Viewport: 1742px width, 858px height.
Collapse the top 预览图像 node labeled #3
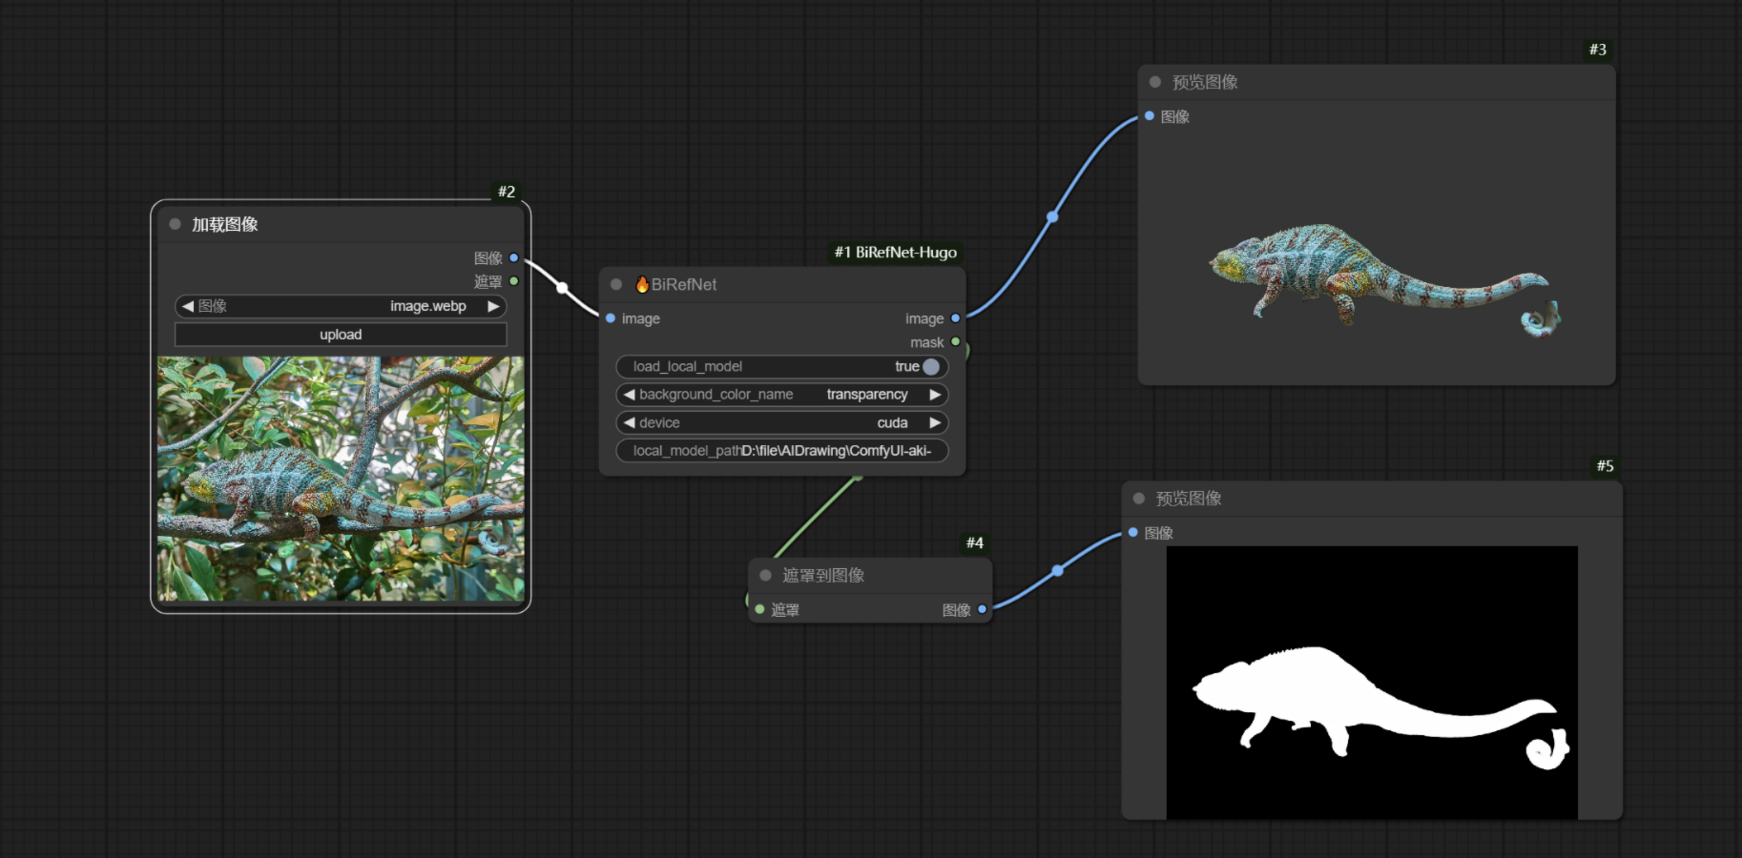point(1155,82)
